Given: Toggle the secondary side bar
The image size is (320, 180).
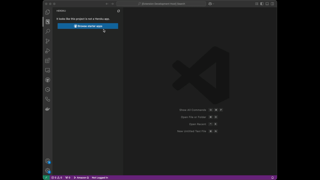Looking at the screenshot, I should (272, 4).
